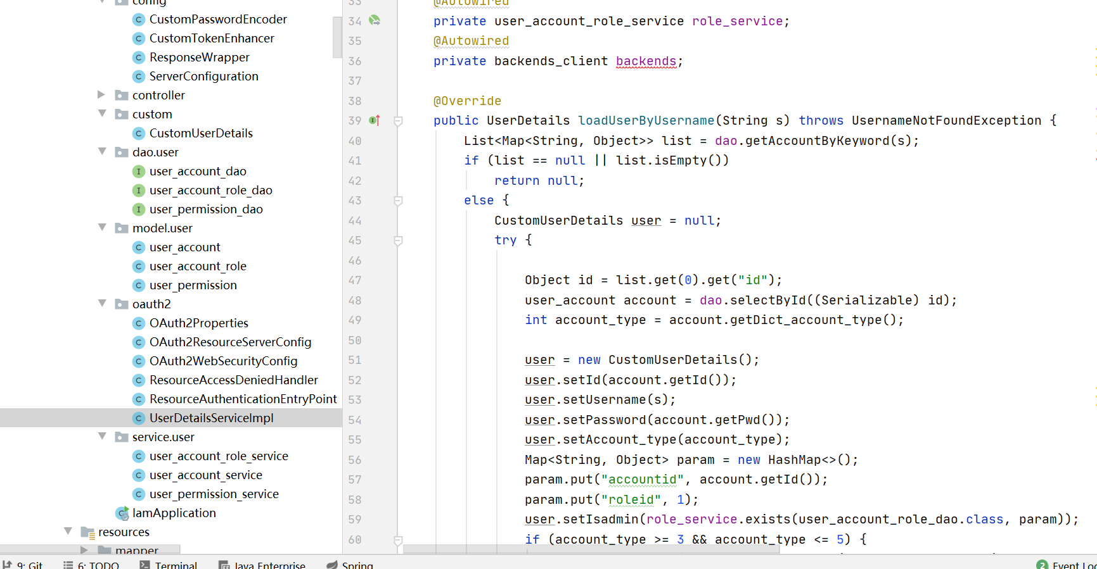Click the dao.user package folder icon
Screen dimensions: 1097x569
point(122,153)
